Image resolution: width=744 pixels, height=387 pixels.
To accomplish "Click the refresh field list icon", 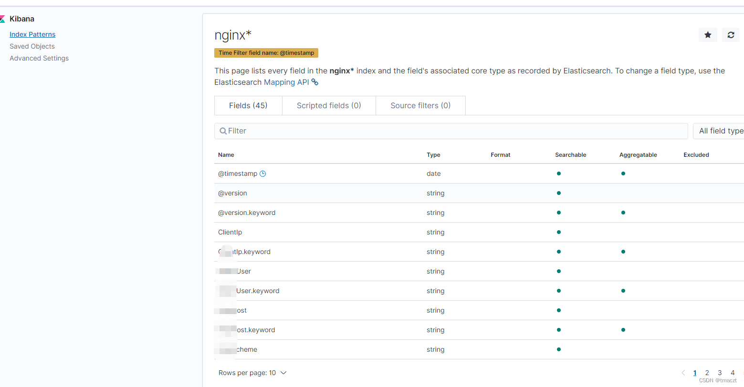I will pyautogui.click(x=731, y=35).
